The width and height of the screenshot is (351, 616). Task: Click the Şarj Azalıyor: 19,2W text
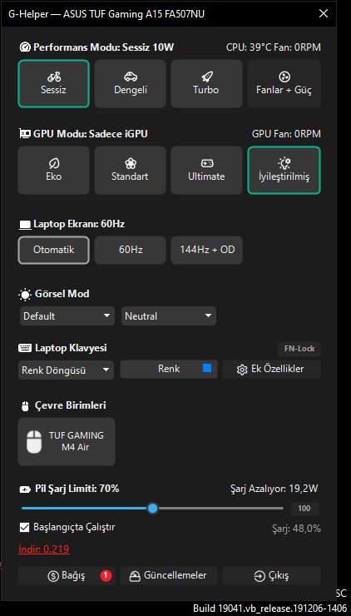tap(274, 489)
